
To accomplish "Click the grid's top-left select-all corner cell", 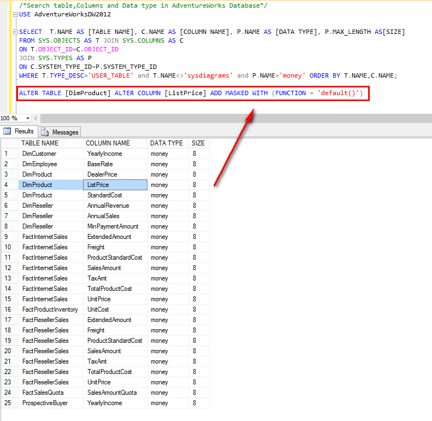I will pyautogui.click(x=10, y=143).
